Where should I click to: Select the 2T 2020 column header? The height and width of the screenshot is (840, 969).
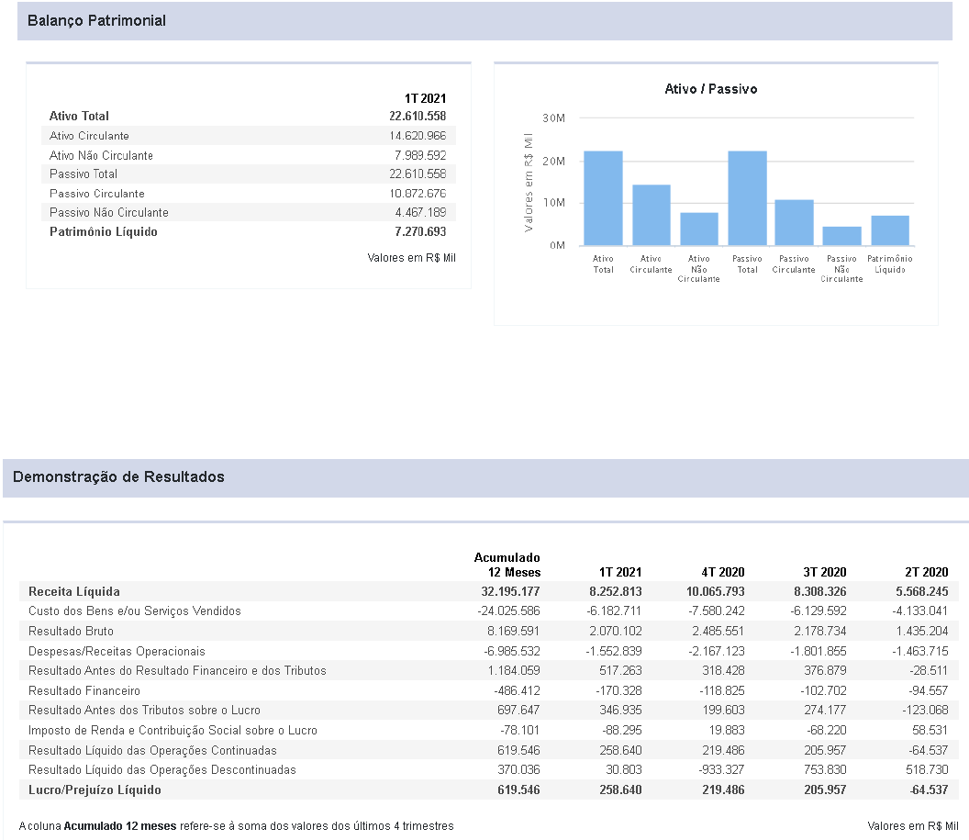pos(927,572)
